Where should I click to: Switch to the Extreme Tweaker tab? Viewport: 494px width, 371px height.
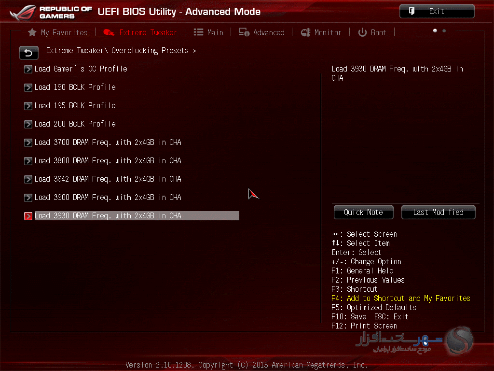point(140,32)
